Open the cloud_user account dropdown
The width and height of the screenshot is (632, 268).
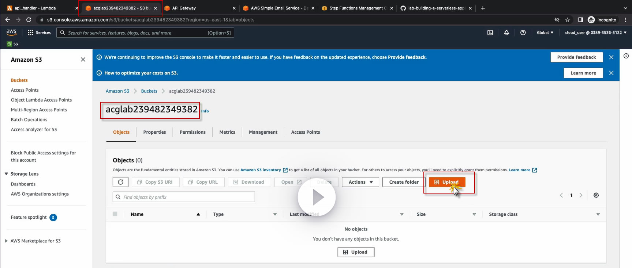[x=596, y=32]
